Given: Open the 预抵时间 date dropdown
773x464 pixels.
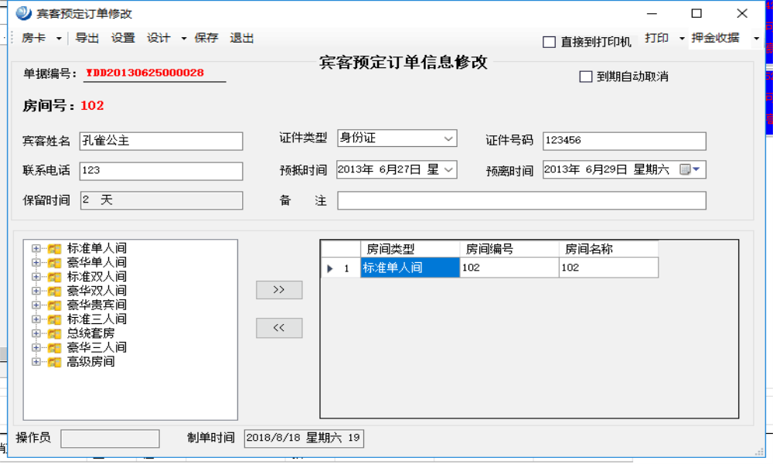Looking at the screenshot, I should point(448,169).
